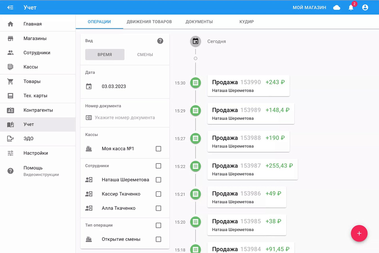The width and height of the screenshot is (379, 253).
Task: Click the Номер документа input field
Action: (125, 118)
